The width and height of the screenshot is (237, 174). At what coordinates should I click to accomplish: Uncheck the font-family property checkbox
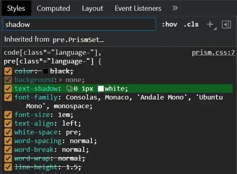[x=8, y=97]
